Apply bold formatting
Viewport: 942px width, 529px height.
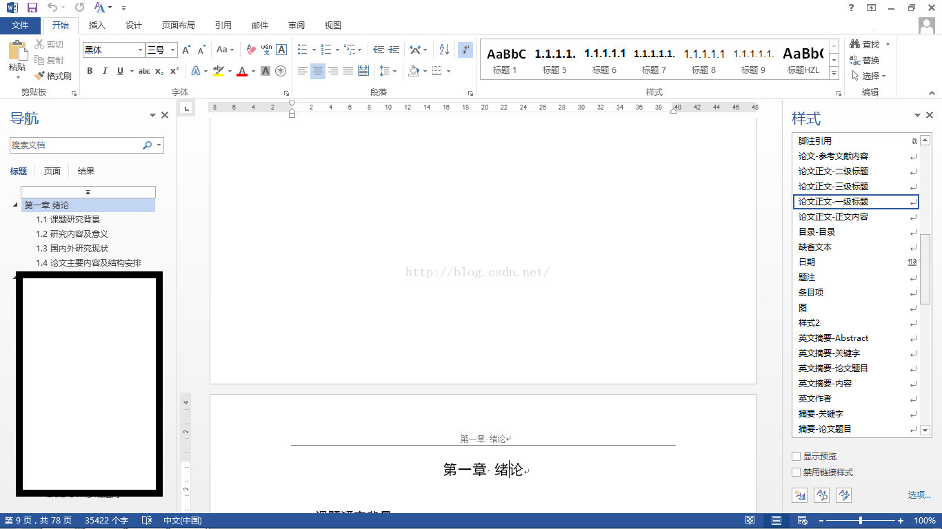(90, 71)
